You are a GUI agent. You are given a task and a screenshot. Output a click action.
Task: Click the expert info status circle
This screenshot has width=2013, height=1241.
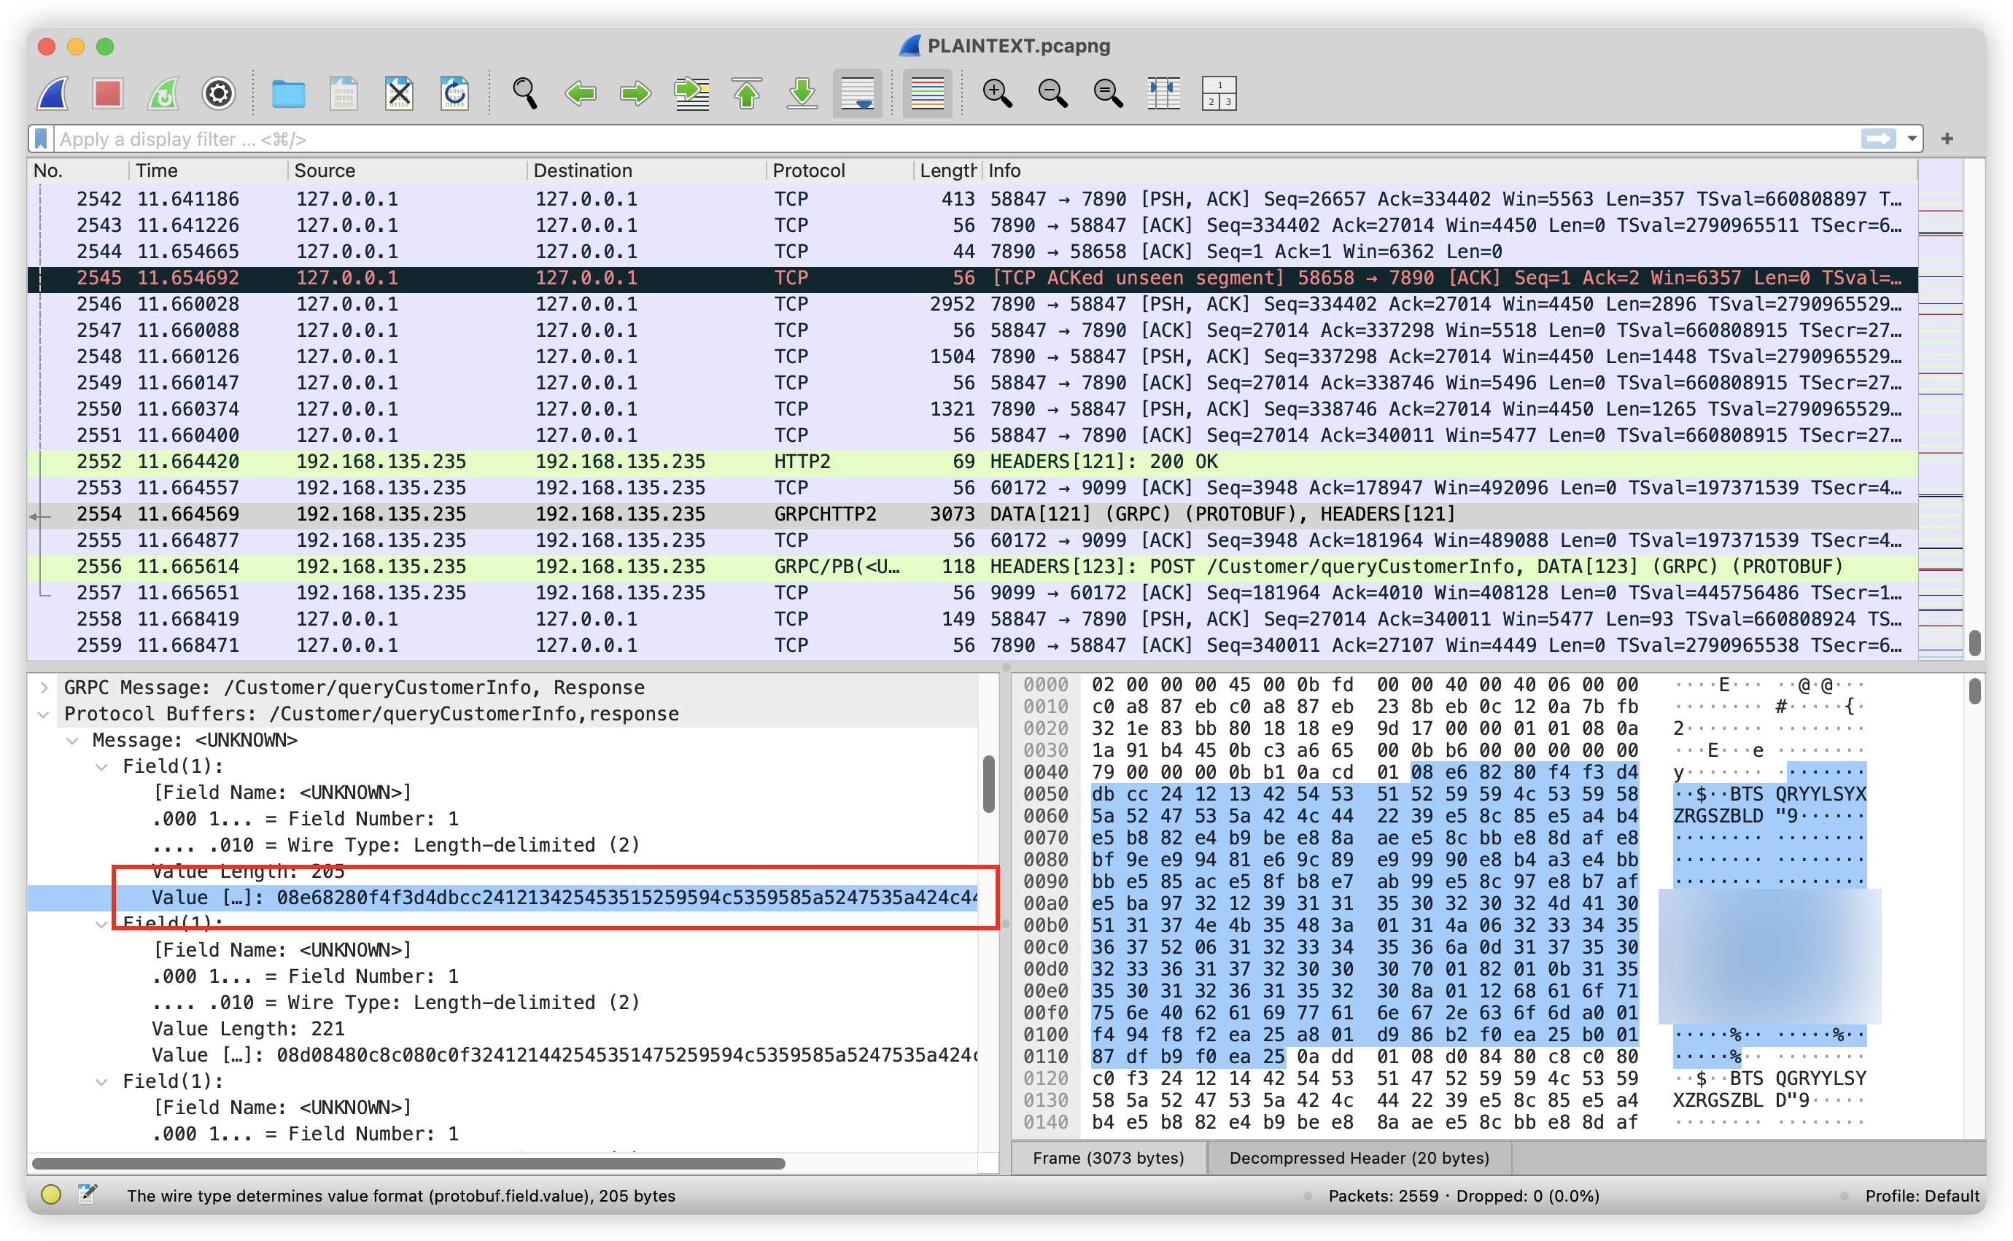click(x=51, y=1194)
